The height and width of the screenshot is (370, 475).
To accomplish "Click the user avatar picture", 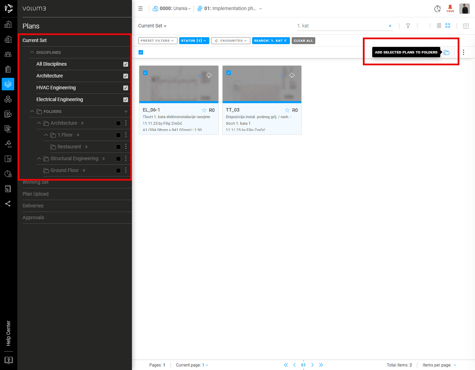I will 465,9.
